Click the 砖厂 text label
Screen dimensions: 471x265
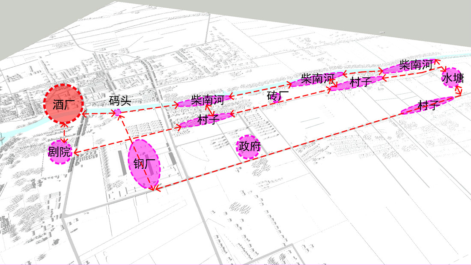point(275,96)
